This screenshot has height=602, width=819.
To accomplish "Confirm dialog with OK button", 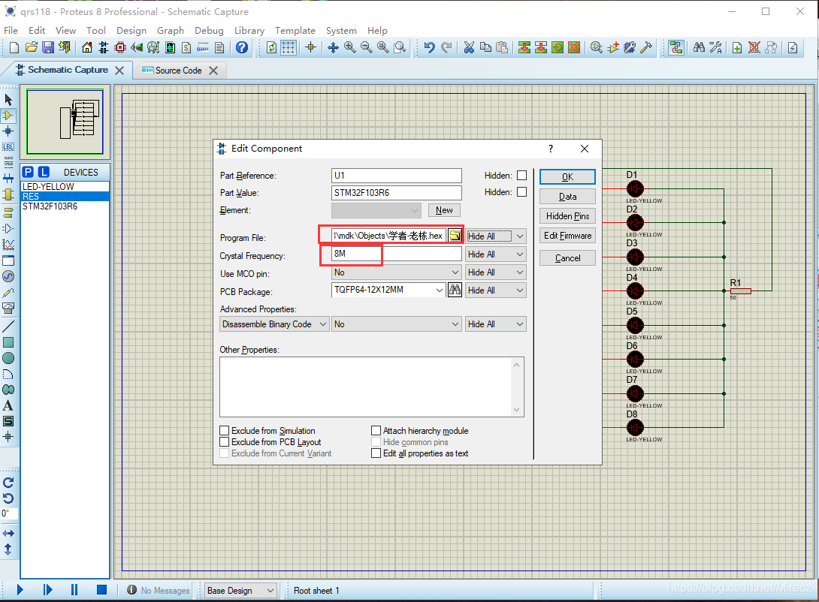I will pyautogui.click(x=567, y=177).
